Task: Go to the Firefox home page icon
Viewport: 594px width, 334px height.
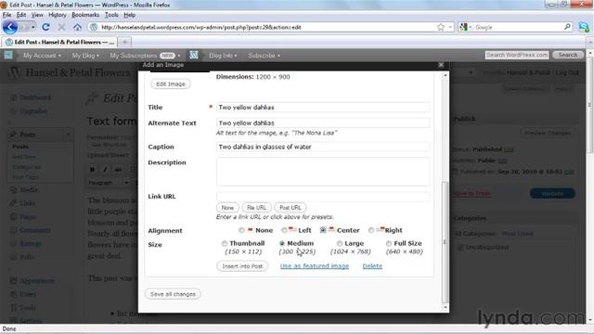Action: pyautogui.click(x=77, y=27)
